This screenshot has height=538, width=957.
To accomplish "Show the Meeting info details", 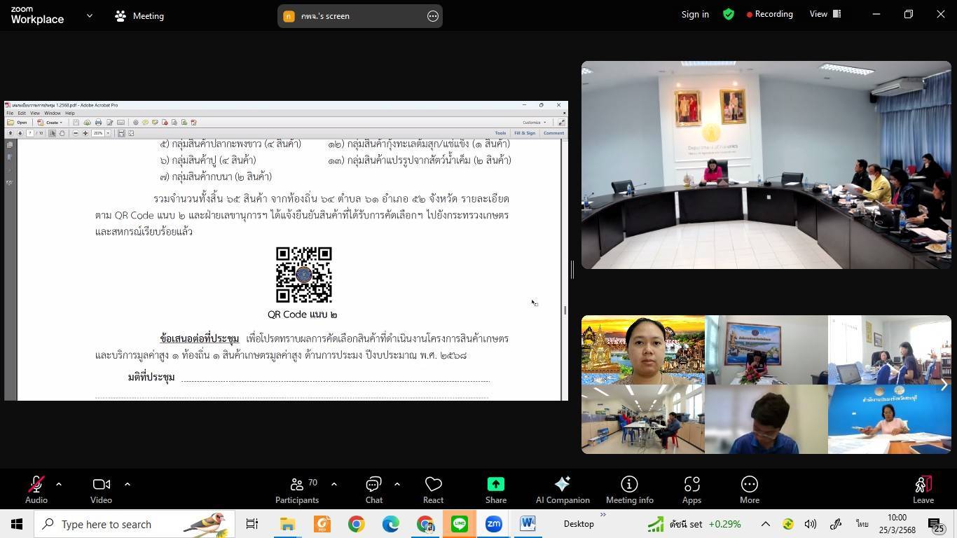I will pos(629,490).
